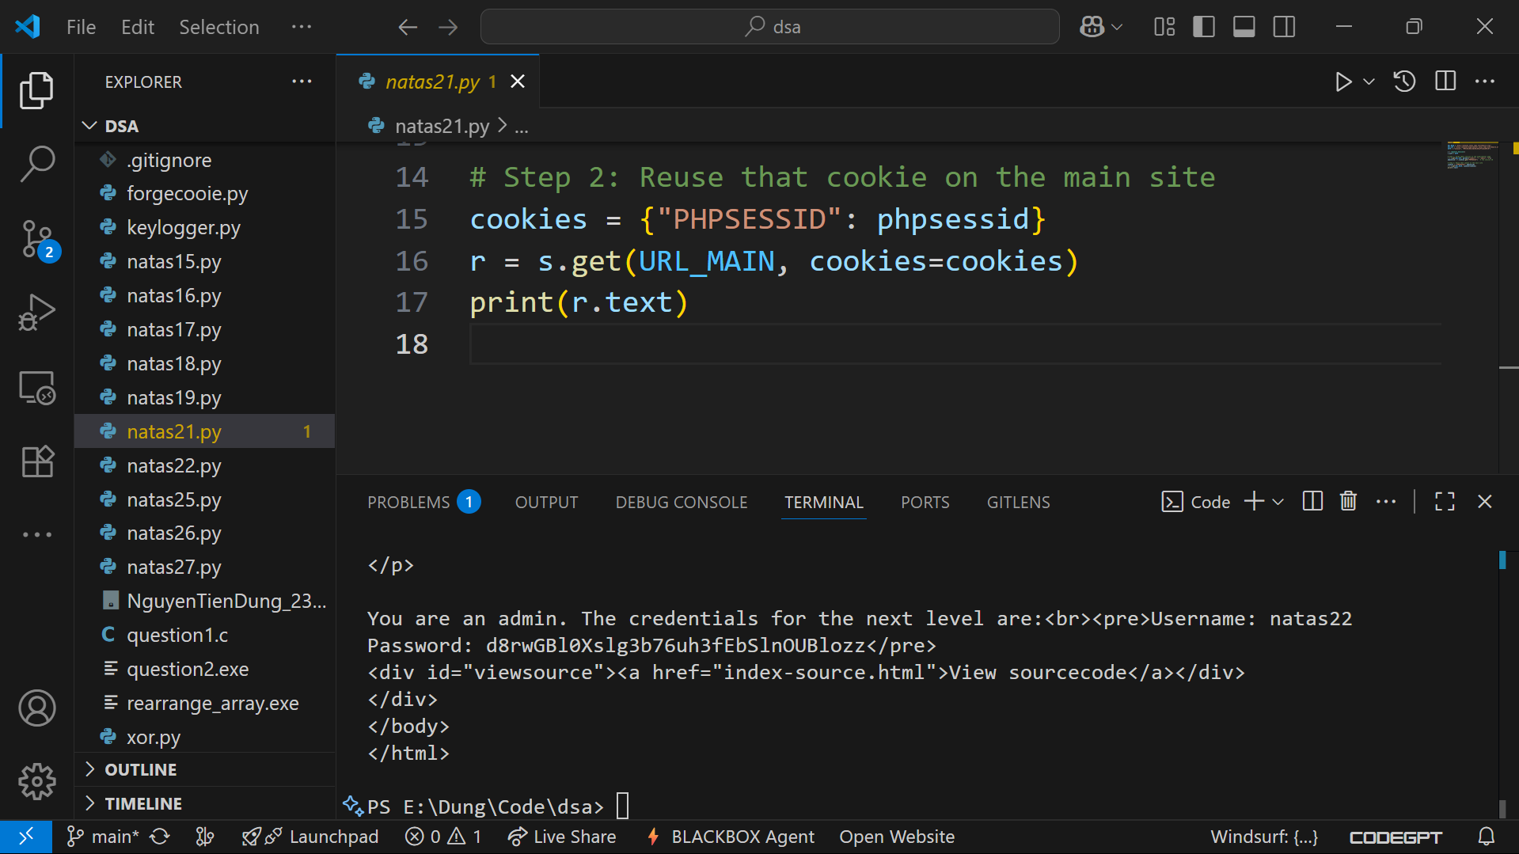Screen dimensions: 1519x854
Task: Kill terminal with the trash icon
Action: [1348, 502]
